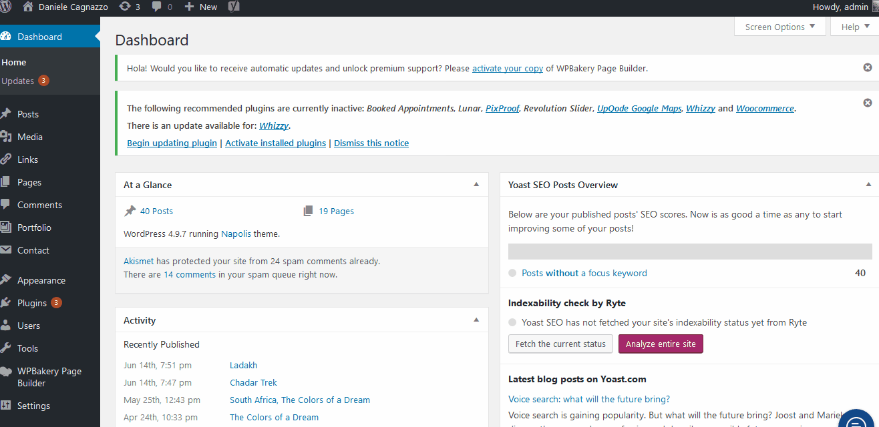Screen dimensions: 879x427
Task: Open the Apr 24th The Colors of a Dream post
Action: [274, 417]
